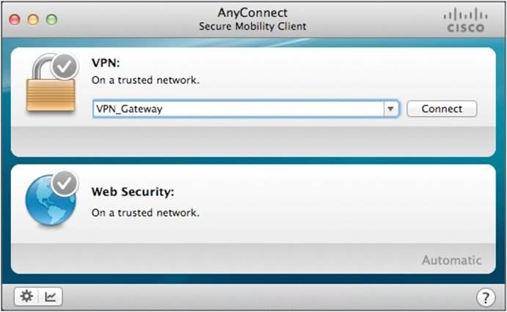Click the VPN trusted network status text

[145, 79]
